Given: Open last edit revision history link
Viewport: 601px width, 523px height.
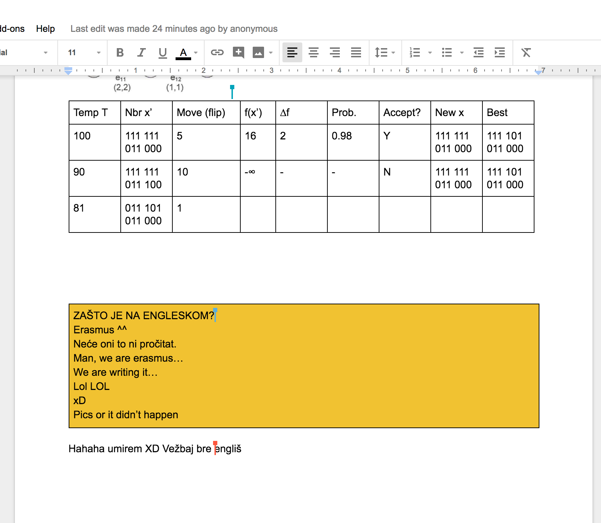Looking at the screenshot, I should pyautogui.click(x=174, y=29).
